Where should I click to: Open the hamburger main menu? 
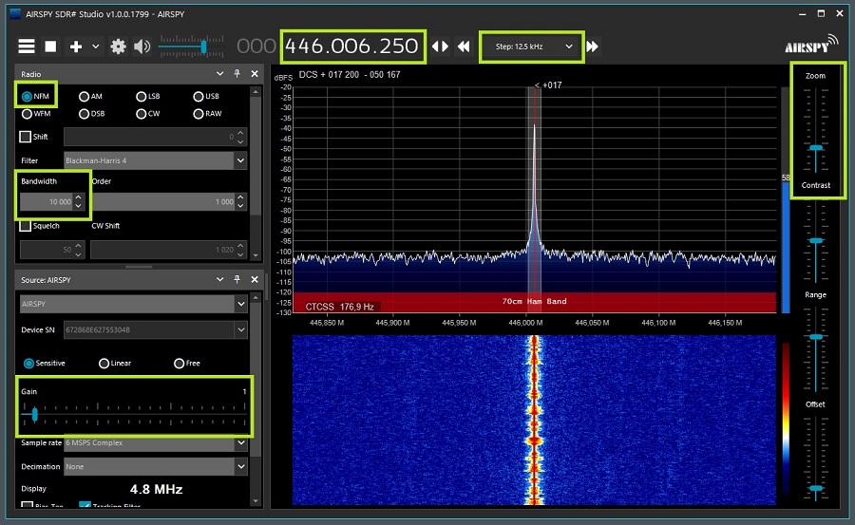[x=27, y=47]
